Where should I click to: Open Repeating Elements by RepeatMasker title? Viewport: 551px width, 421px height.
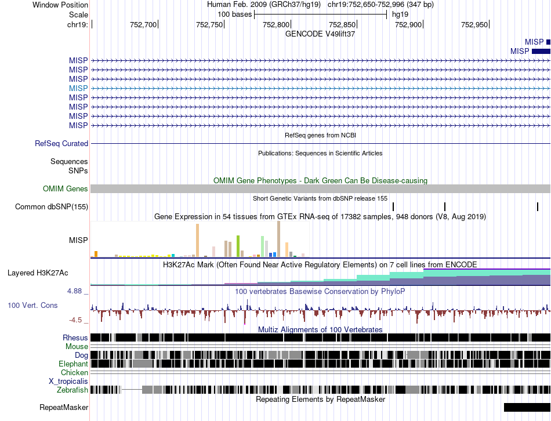click(x=320, y=400)
